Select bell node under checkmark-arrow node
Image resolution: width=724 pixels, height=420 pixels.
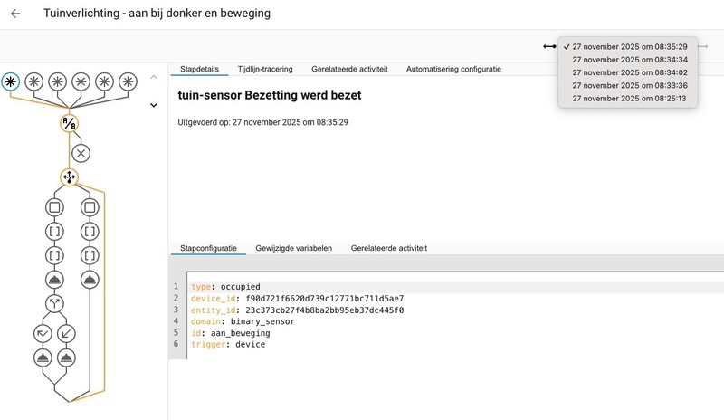tap(43, 358)
